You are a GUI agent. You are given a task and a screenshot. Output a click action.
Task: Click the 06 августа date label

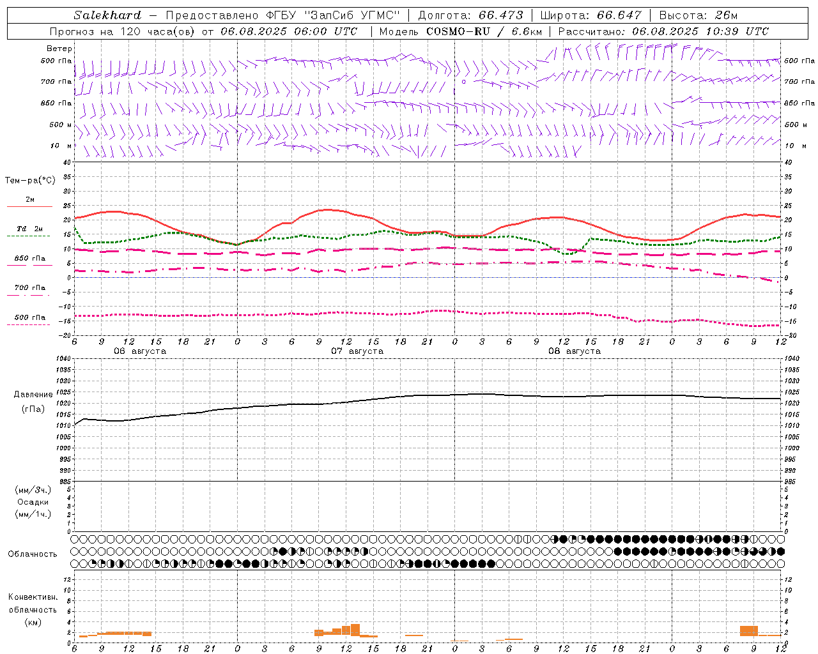coord(140,351)
